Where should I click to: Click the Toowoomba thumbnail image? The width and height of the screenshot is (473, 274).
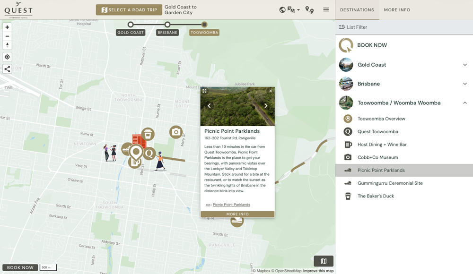coord(346,103)
